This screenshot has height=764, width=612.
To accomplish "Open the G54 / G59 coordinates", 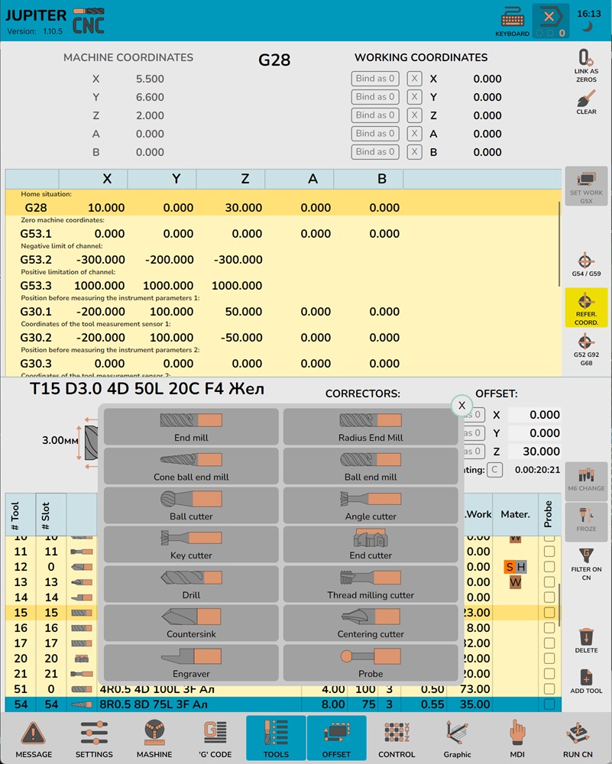I will pos(586,264).
